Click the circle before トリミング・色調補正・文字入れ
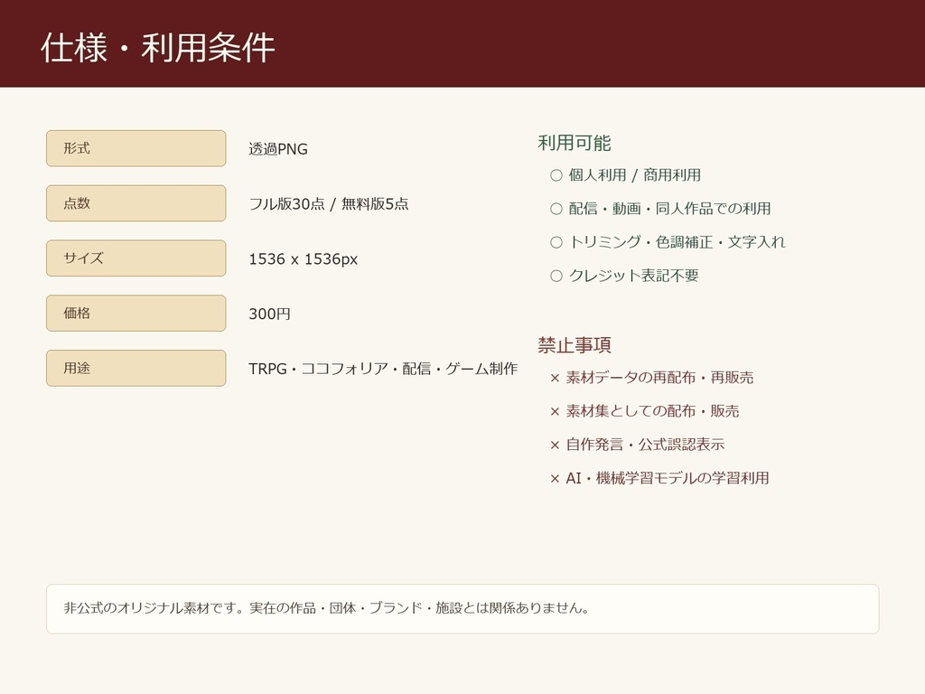This screenshot has height=694, width=925. click(x=556, y=242)
